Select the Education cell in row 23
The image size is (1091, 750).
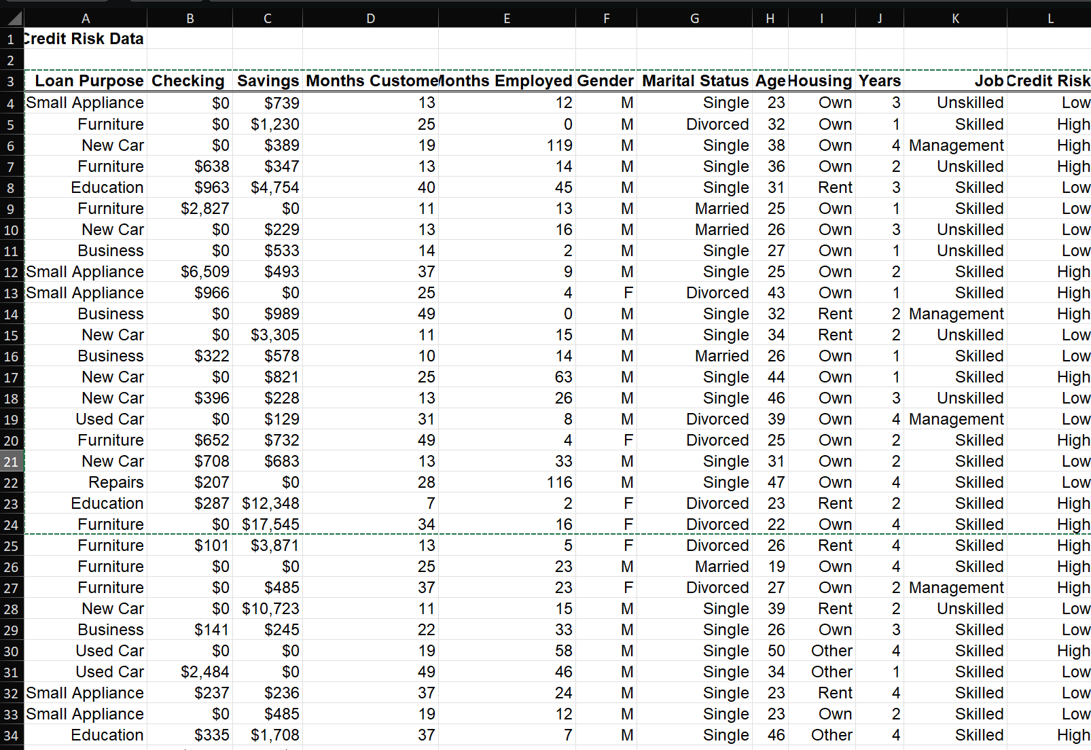(107, 503)
